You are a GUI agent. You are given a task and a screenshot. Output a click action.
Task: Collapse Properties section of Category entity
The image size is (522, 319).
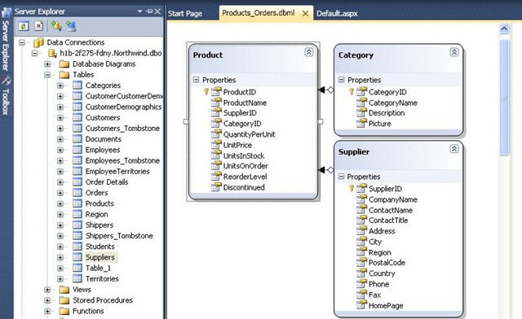341,80
